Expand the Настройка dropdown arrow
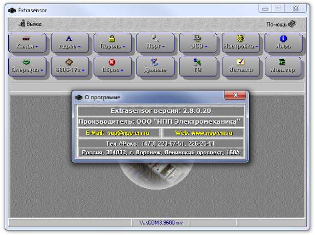The width and height of the screenshot is (315, 235). 257,46
